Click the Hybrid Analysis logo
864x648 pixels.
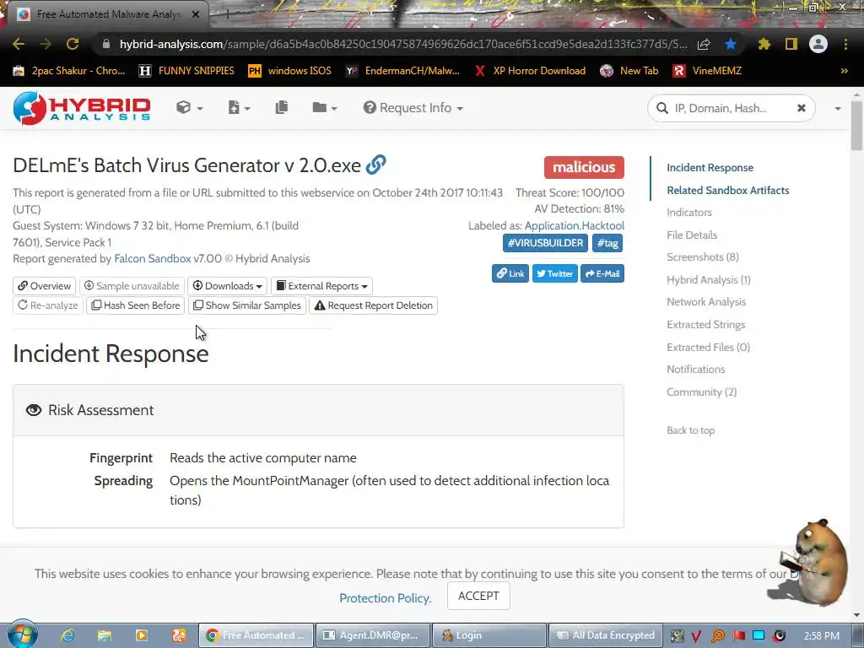tap(82, 108)
